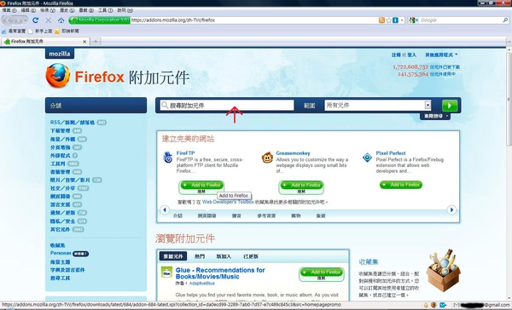Image resolution: width=512 pixels, height=310 pixels.
Task: Select the 購物 promo category tab
Action: point(296,215)
